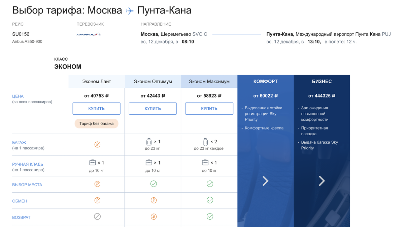Click the ruble icon for Обмен in Эконом Оптимум

pyautogui.click(x=153, y=200)
